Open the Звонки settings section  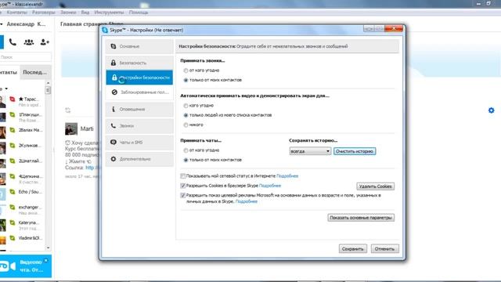tap(139, 125)
